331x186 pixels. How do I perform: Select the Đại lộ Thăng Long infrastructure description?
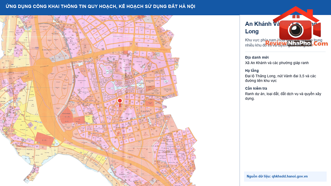[x=281, y=78]
